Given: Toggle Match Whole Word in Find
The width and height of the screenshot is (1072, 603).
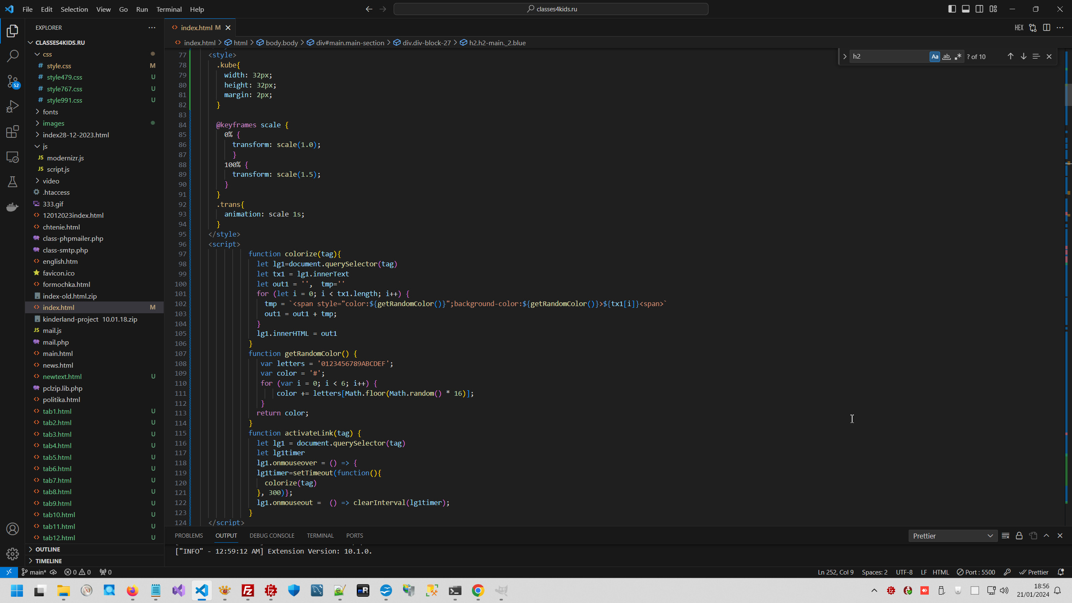Looking at the screenshot, I should [946, 57].
